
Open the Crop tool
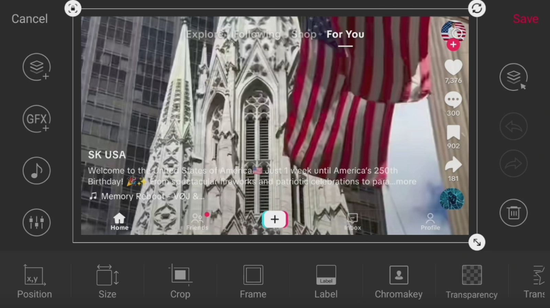pos(180,282)
